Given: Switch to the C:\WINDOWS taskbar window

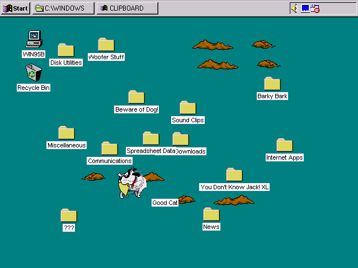Looking at the screenshot, I should coord(63,8).
